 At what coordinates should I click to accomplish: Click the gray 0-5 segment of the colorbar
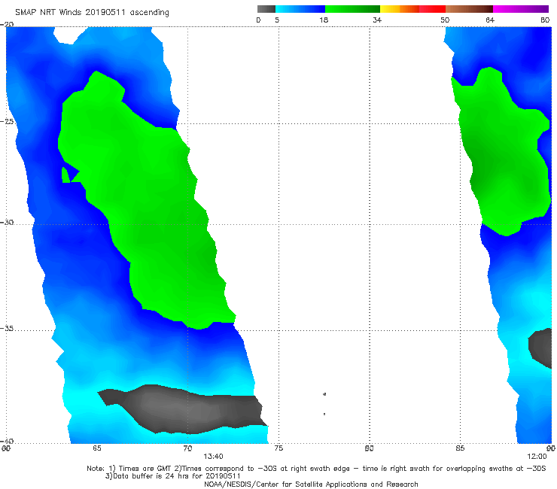266,9
